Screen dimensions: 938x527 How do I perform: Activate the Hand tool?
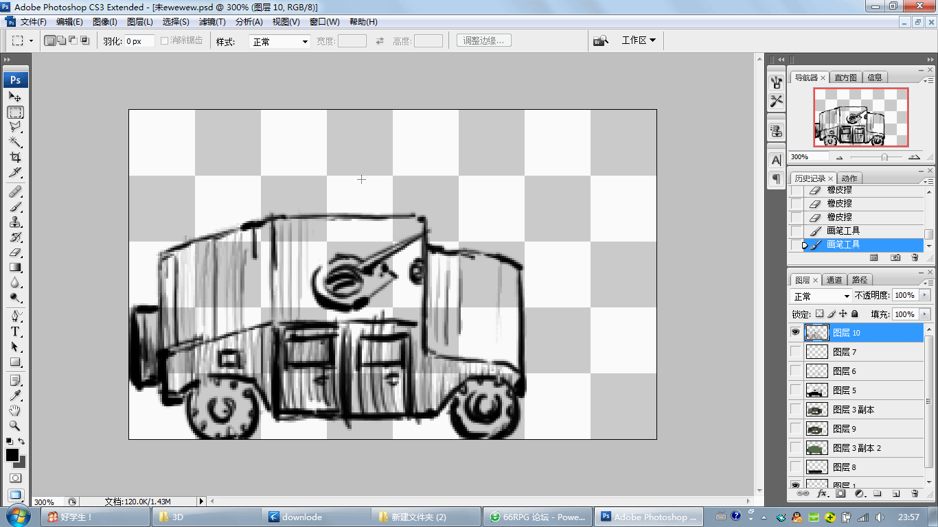point(15,410)
